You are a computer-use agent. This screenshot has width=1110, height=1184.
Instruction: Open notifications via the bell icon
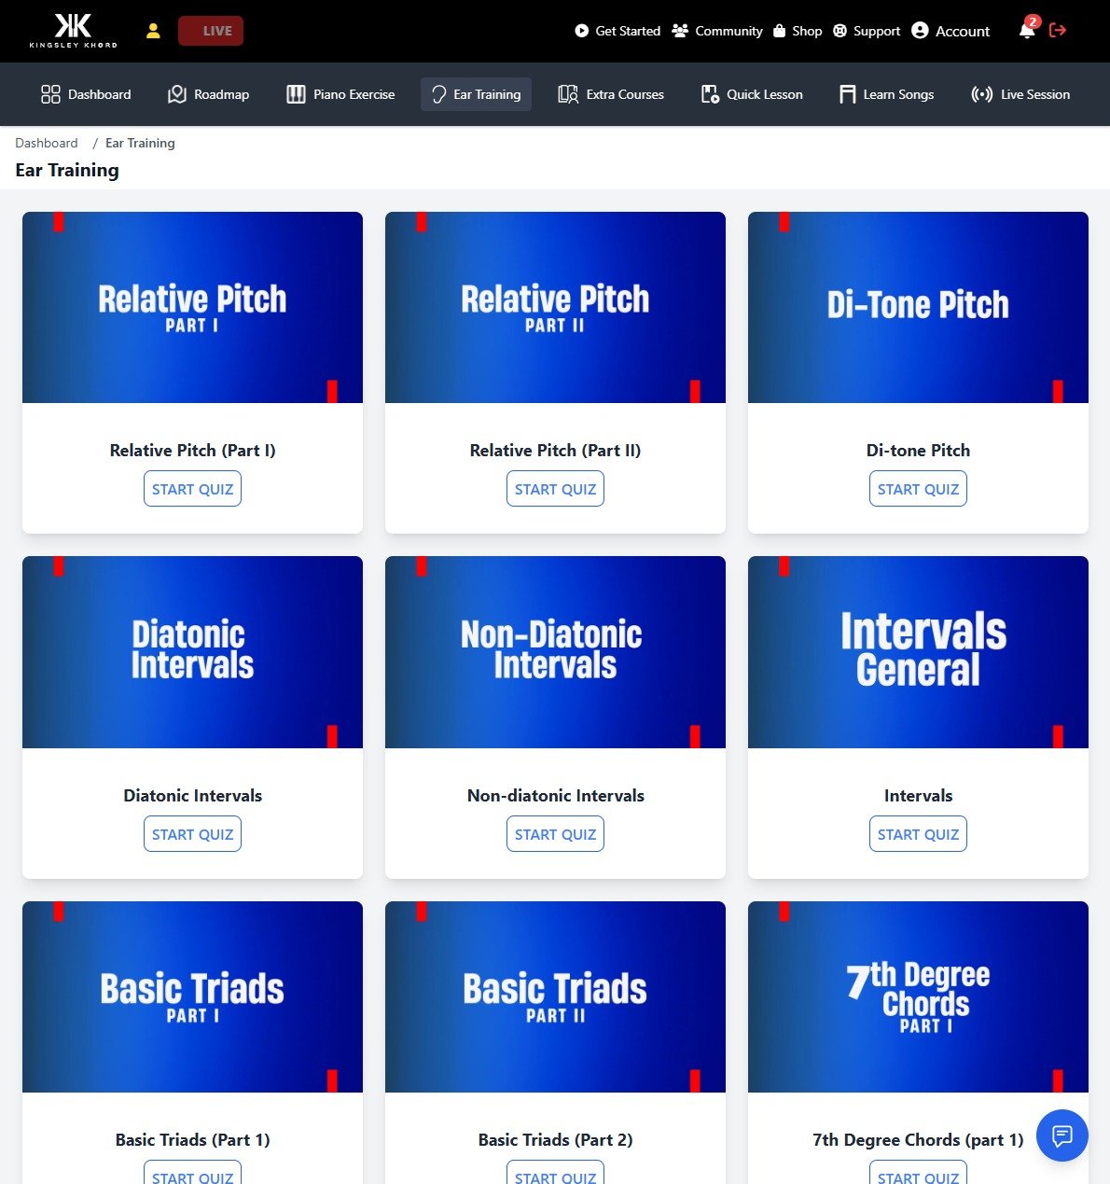point(1025,31)
